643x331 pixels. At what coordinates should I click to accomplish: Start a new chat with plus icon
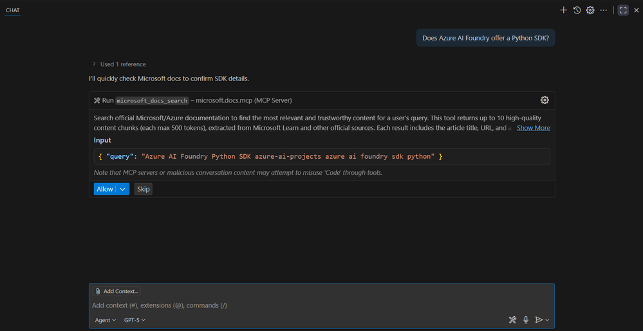point(563,10)
